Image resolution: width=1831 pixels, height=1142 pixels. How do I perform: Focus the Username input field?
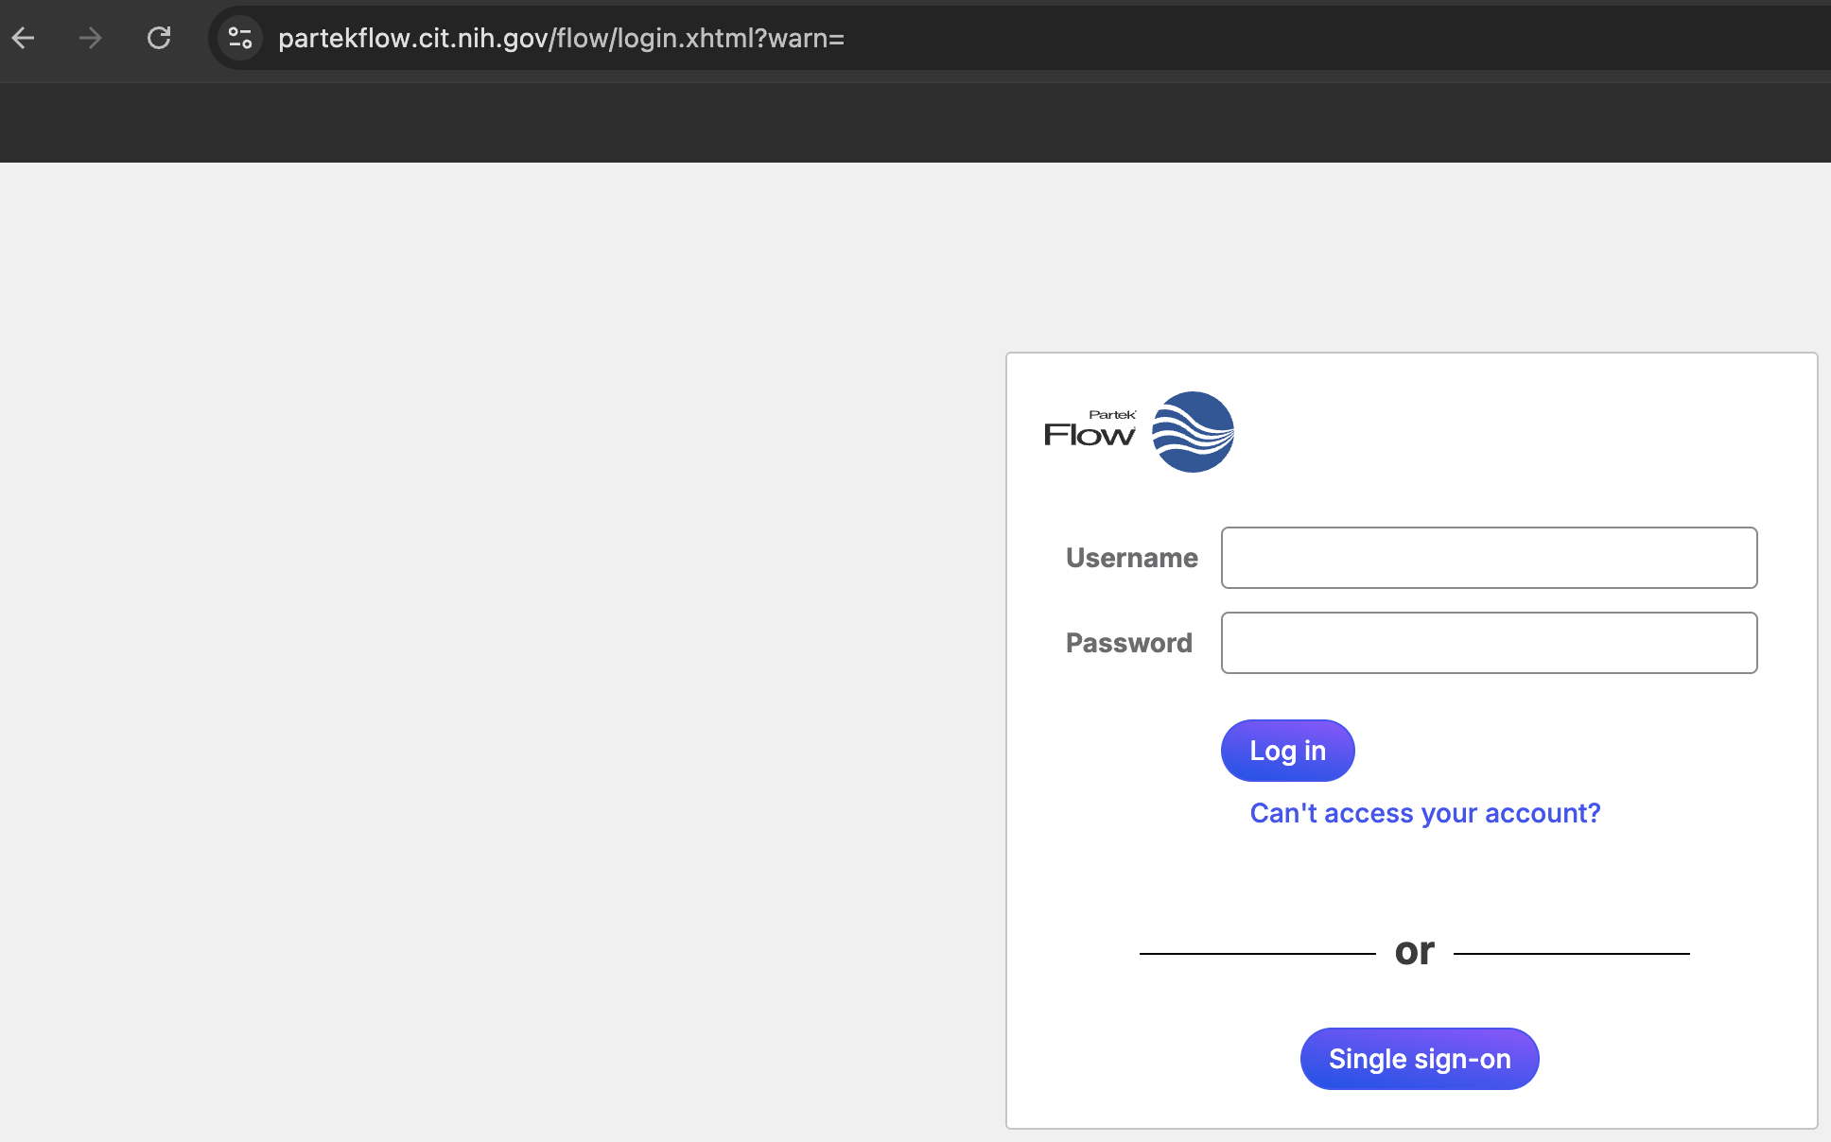click(1489, 558)
